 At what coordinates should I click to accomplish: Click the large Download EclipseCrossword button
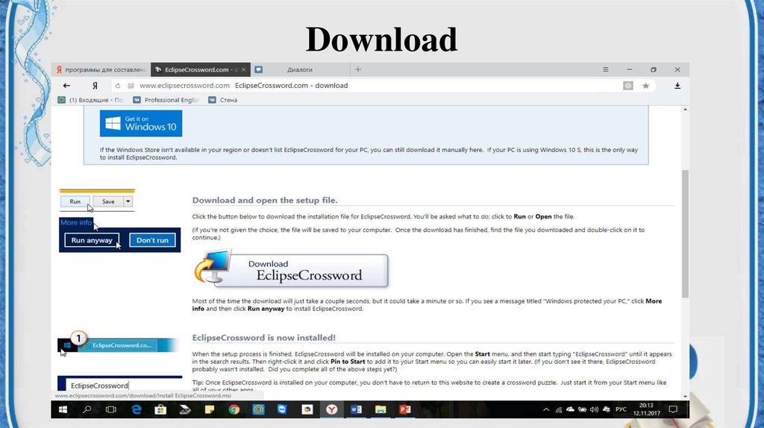pyautogui.click(x=292, y=268)
